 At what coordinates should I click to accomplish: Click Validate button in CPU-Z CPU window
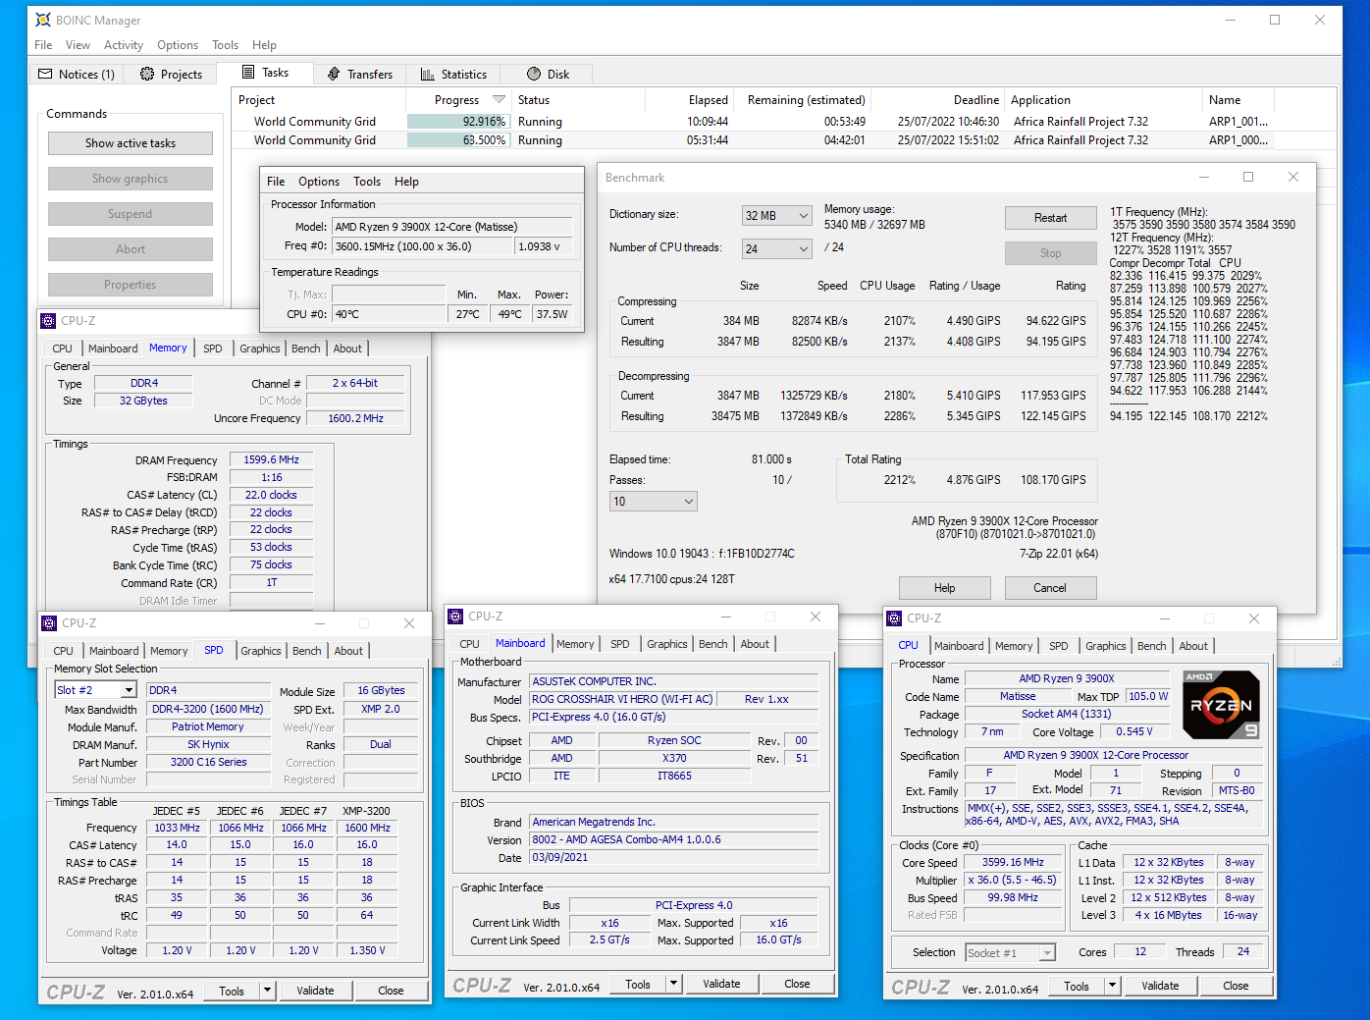tap(1160, 986)
